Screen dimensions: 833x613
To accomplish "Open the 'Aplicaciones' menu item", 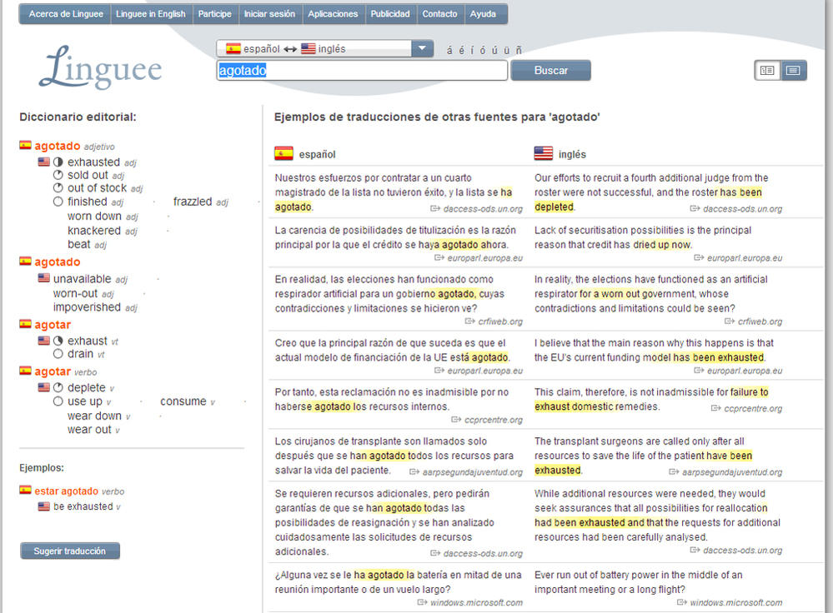I will (333, 14).
